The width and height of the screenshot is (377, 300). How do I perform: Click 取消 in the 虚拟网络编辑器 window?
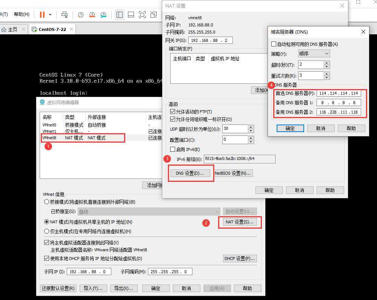click(x=186, y=288)
